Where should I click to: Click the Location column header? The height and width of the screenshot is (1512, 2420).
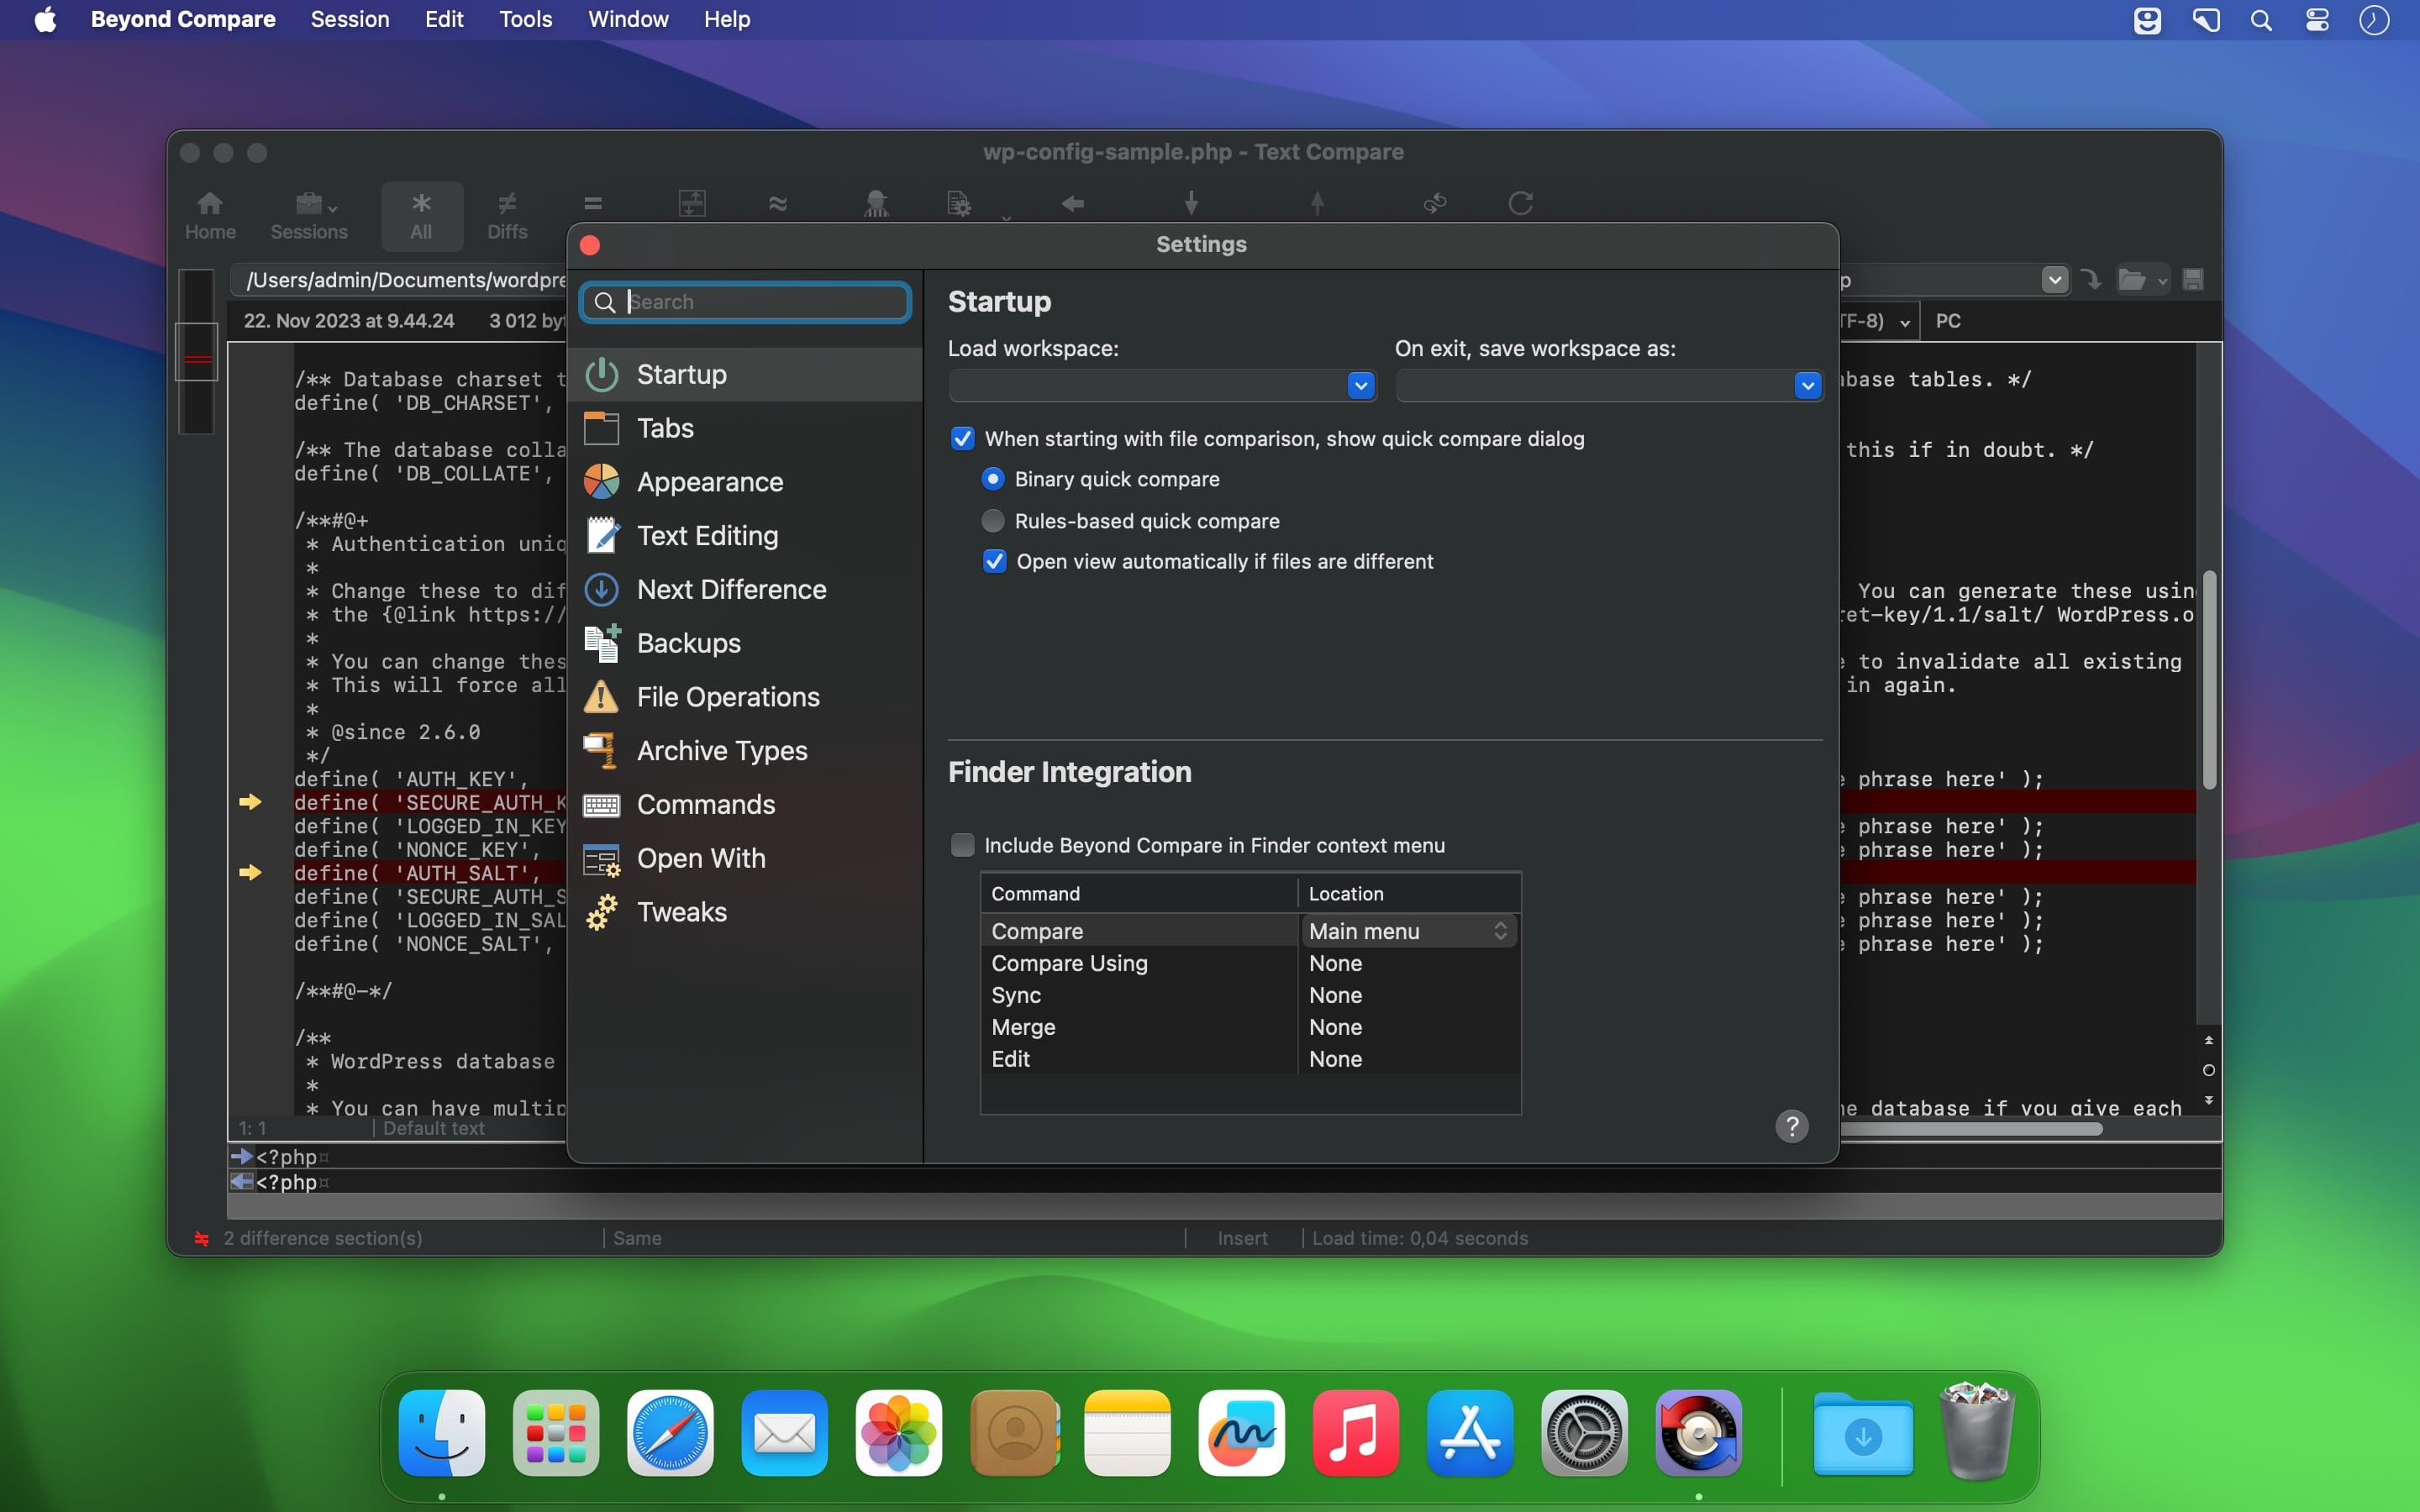point(1409,894)
